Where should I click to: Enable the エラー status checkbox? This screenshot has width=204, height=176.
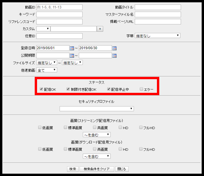(x=141, y=89)
